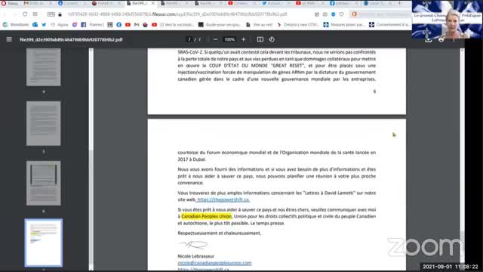Open the Agora bookmark
Image resolution: width=483 pixels, height=272 pixels.
(60, 25)
